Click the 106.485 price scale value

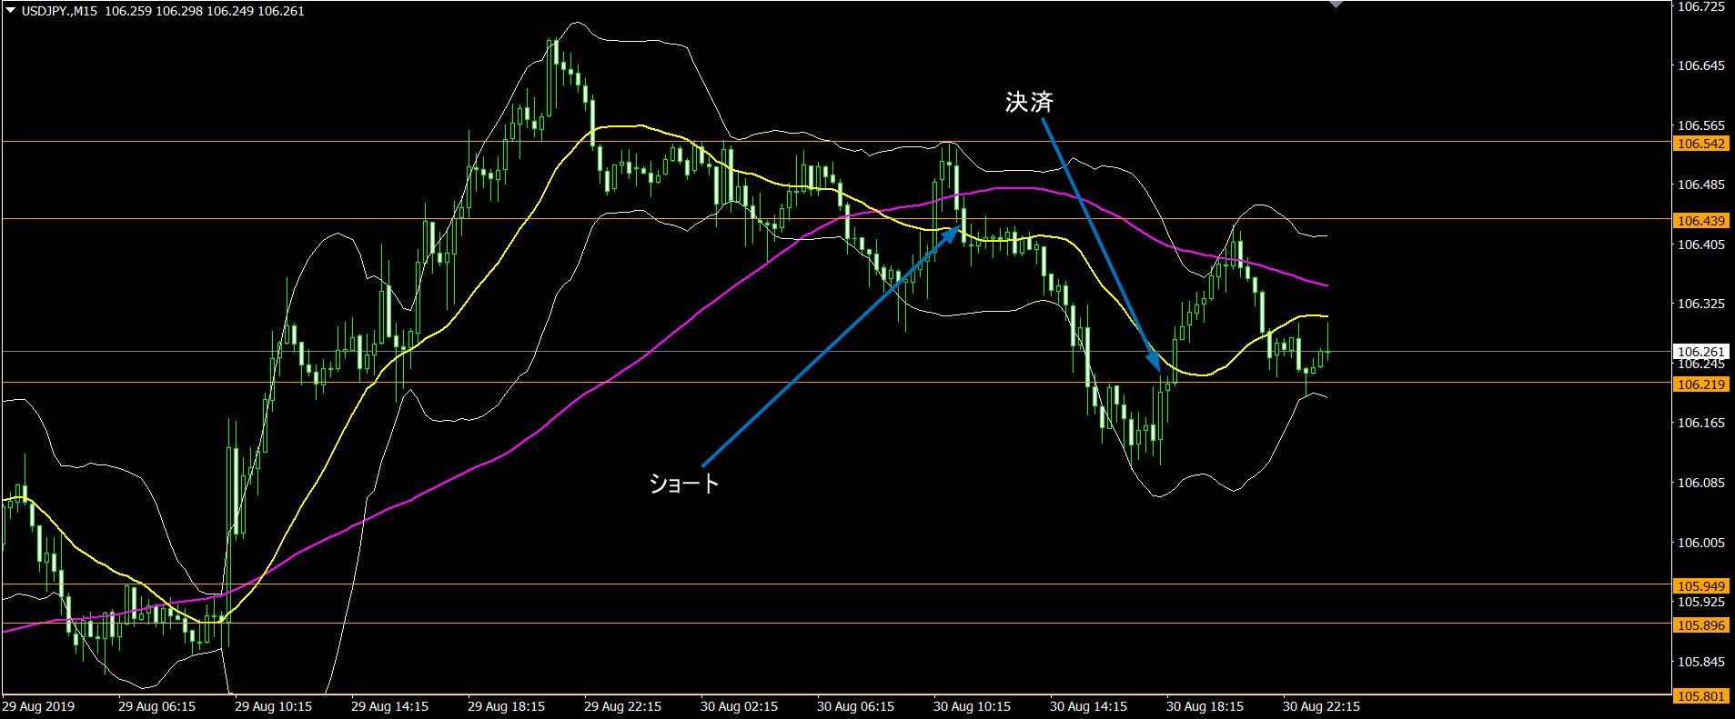(1701, 185)
